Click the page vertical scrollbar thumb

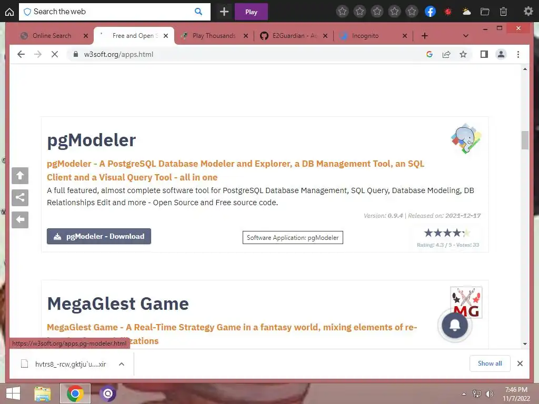coord(525,140)
